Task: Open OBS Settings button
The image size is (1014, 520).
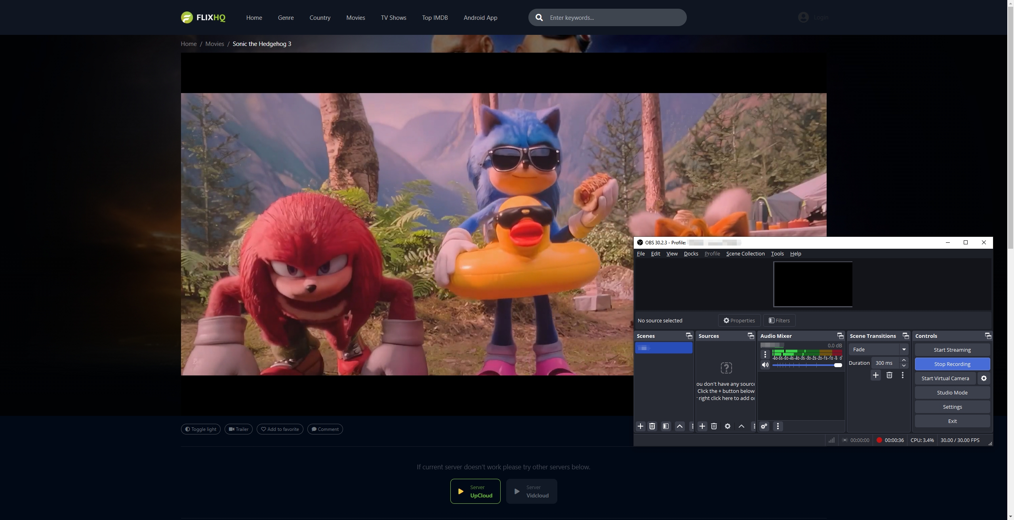Action: click(x=952, y=407)
